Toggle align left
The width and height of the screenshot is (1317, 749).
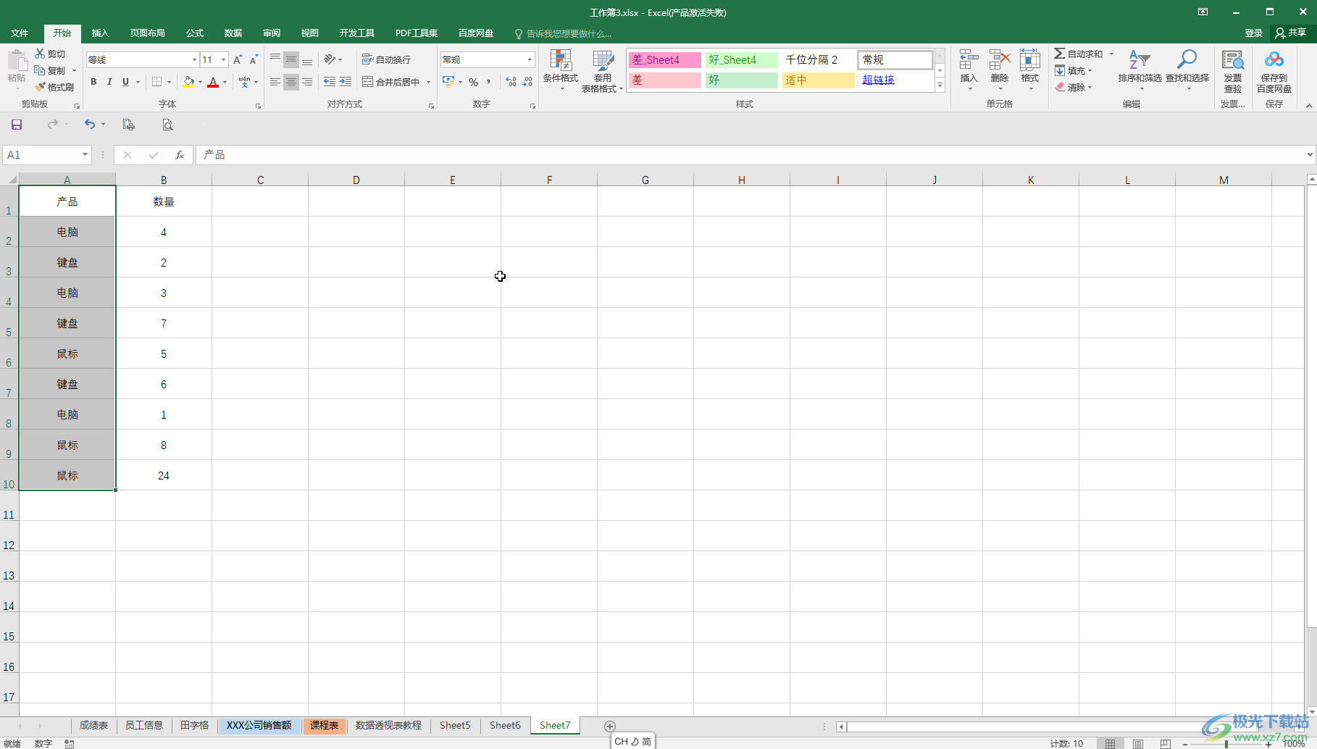click(x=275, y=82)
